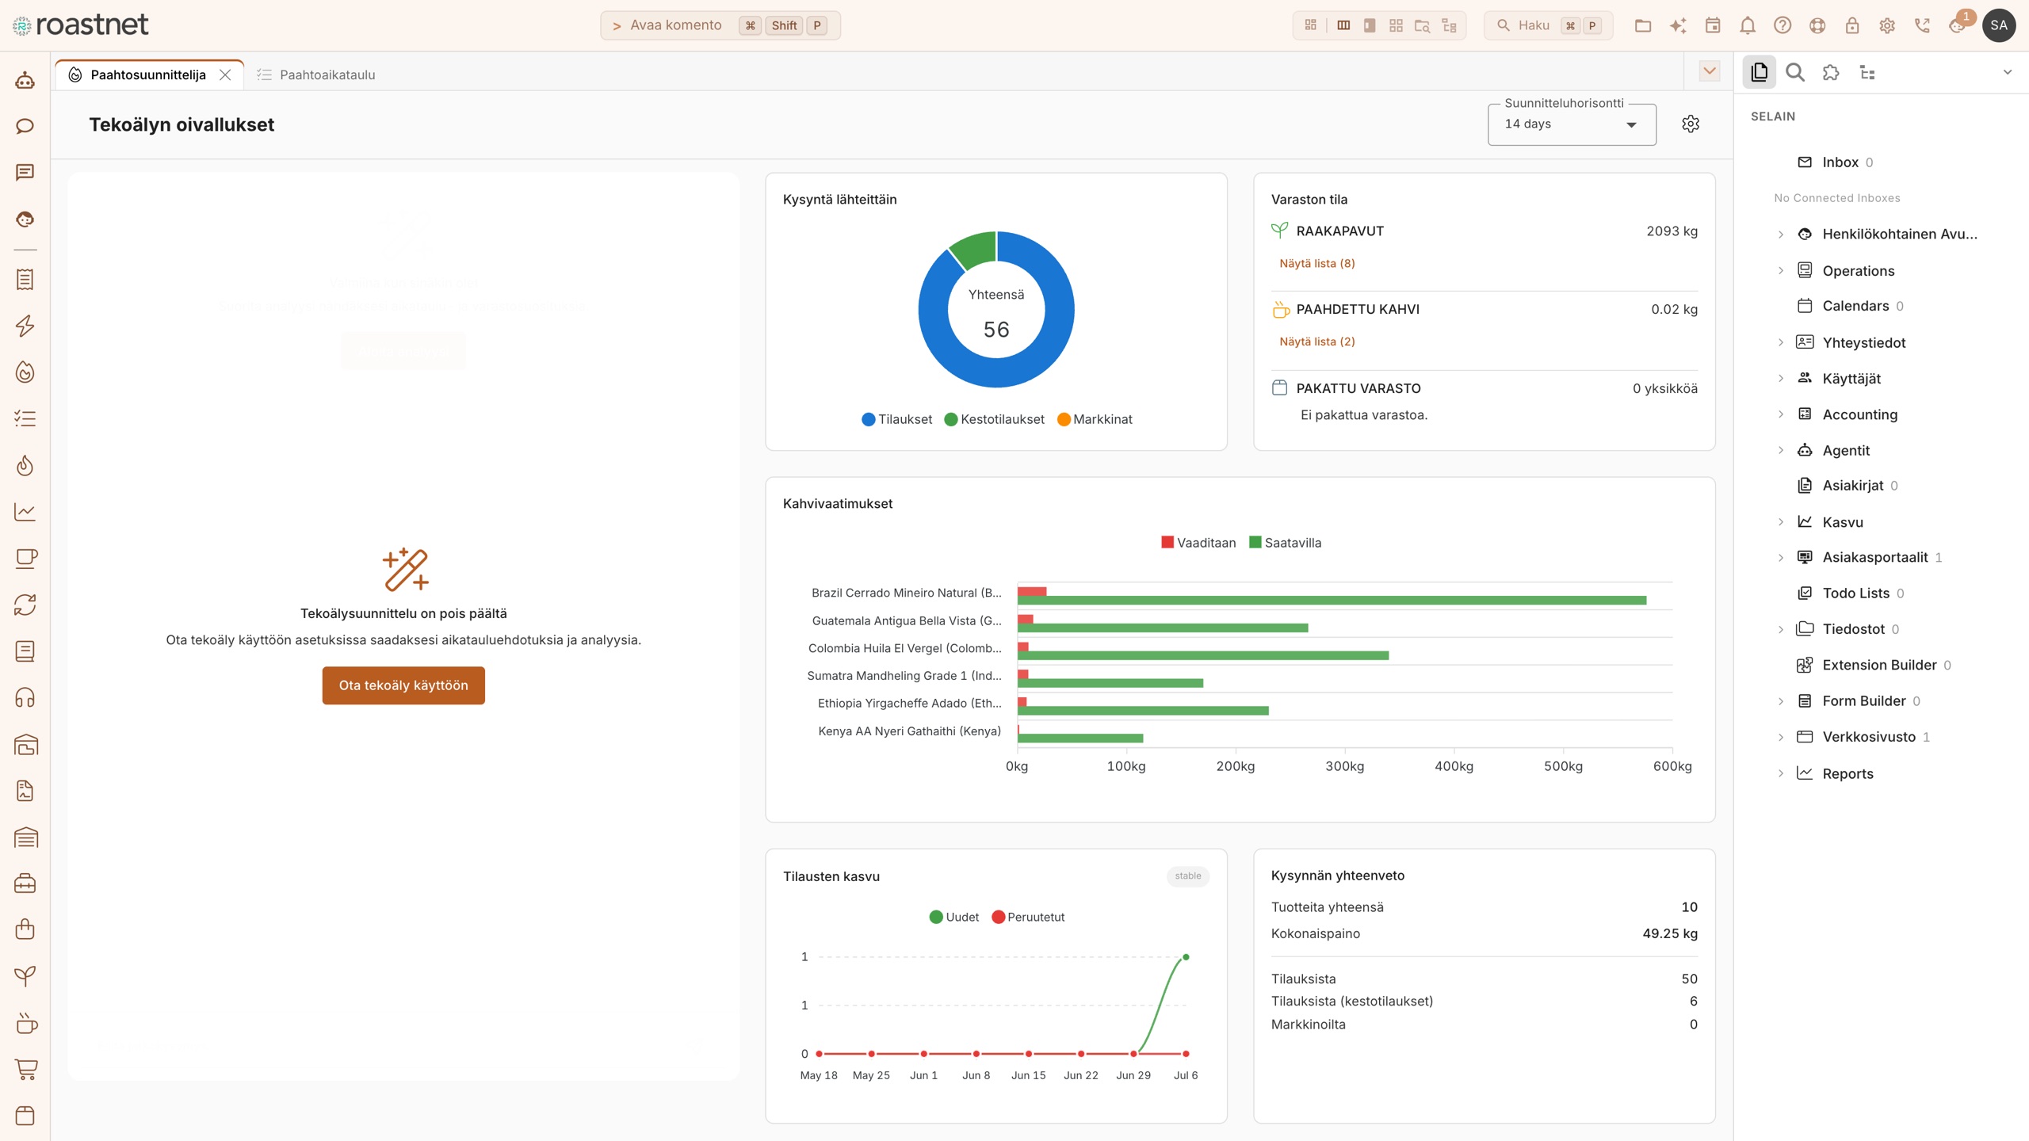Click the search magnifier in right panel
The height and width of the screenshot is (1141, 2029).
(1795, 73)
